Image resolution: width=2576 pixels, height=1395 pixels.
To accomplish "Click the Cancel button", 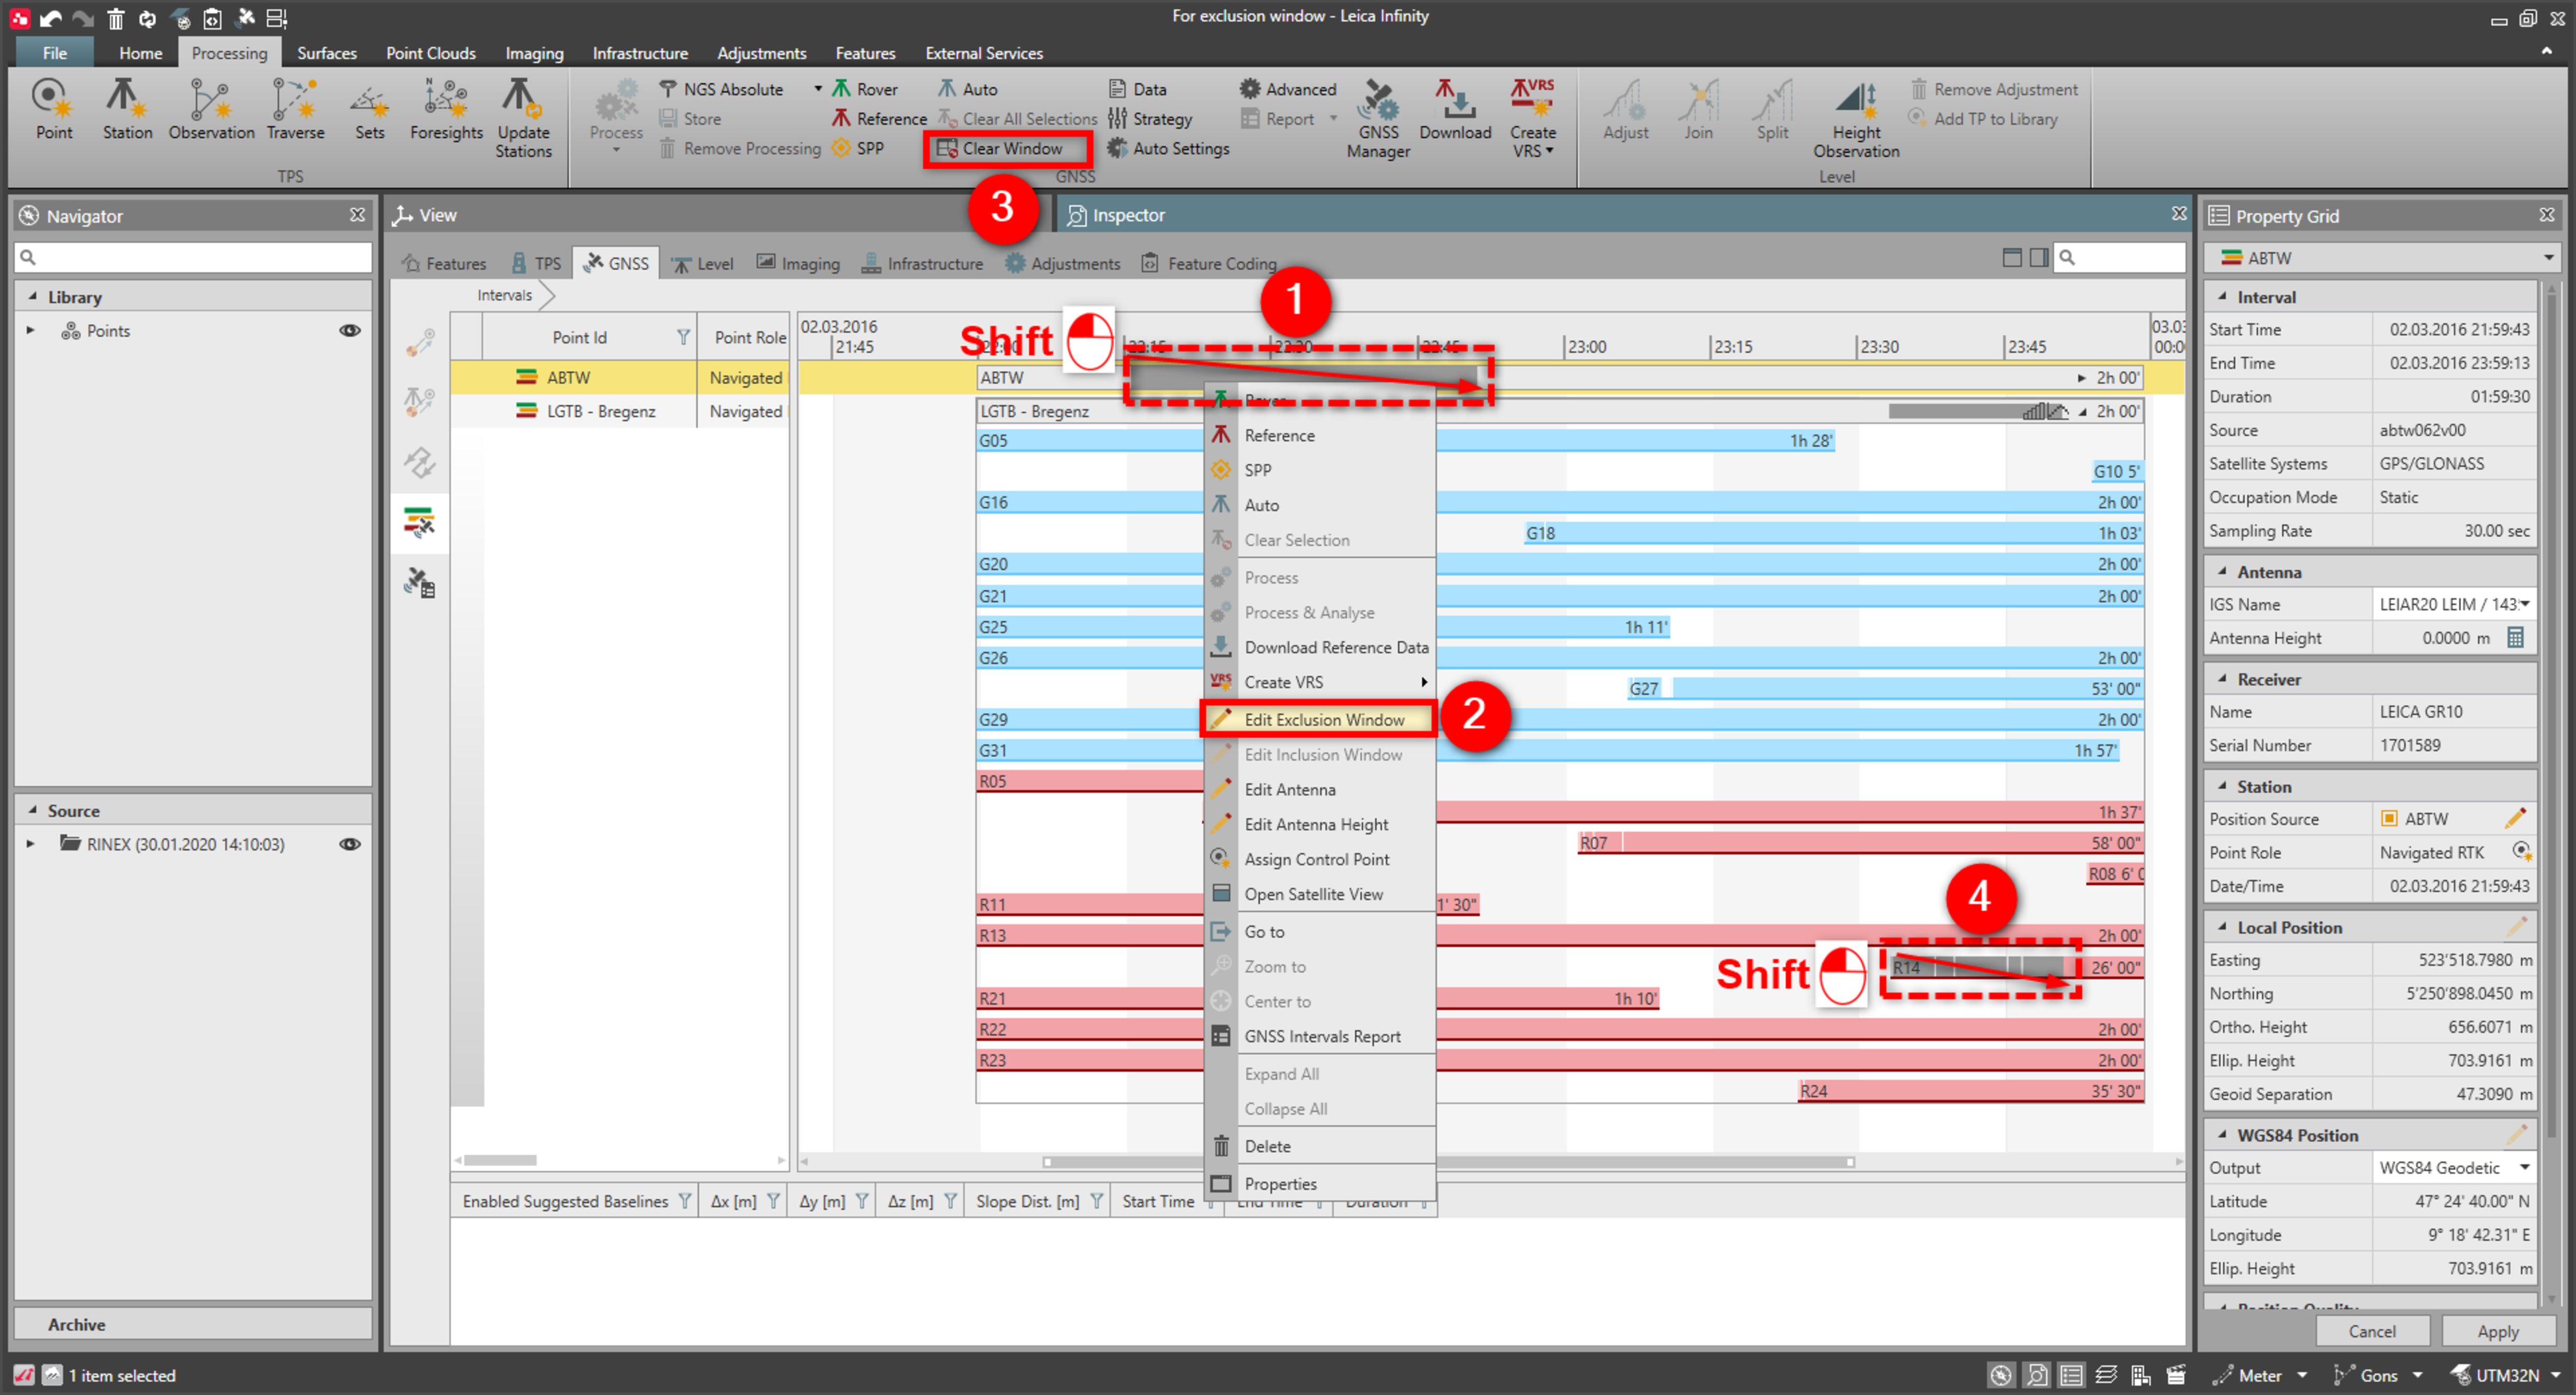I will click(x=2371, y=1331).
